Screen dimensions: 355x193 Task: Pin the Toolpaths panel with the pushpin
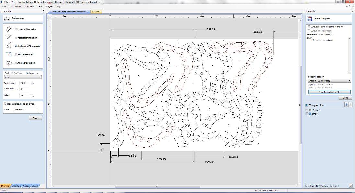(352, 11)
